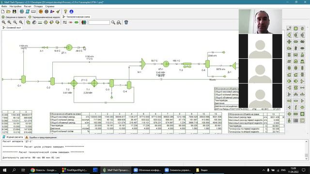Click the multicolor people figures icon

coord(84,22)
